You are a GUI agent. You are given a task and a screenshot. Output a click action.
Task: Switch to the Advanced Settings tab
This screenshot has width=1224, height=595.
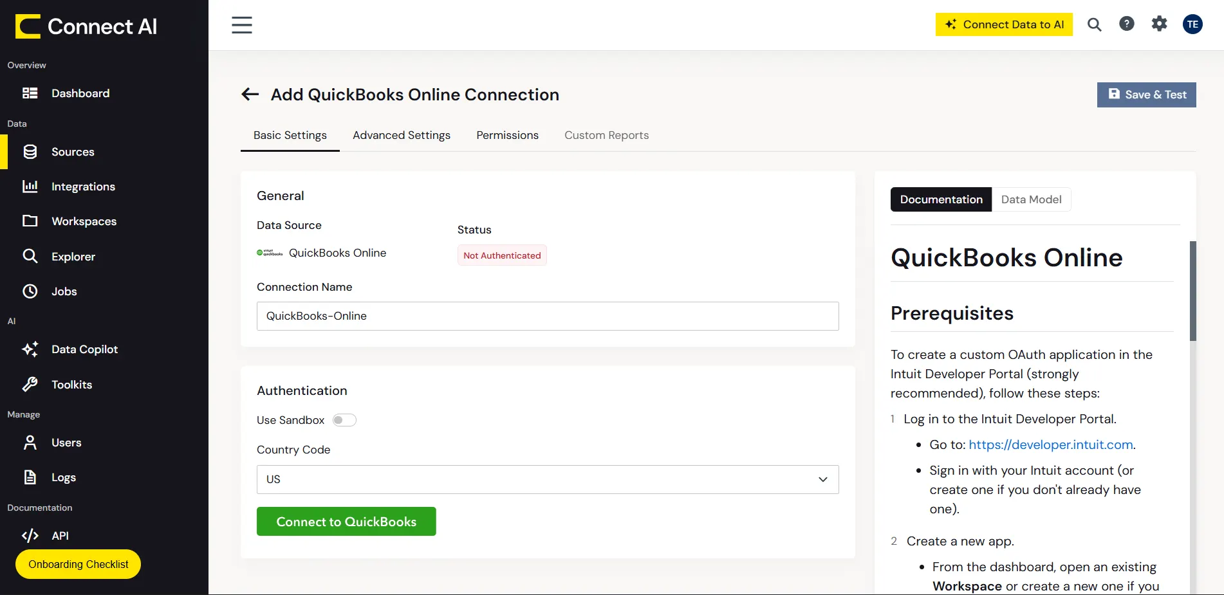(x=402, y=135)
